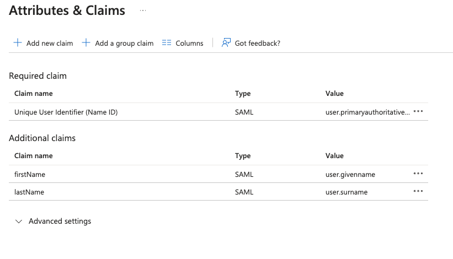Open the Unique User Identifier (Name ID) claim
This screenshot has width=453, height=259.
pyautogui.click(x=66, y=112)
